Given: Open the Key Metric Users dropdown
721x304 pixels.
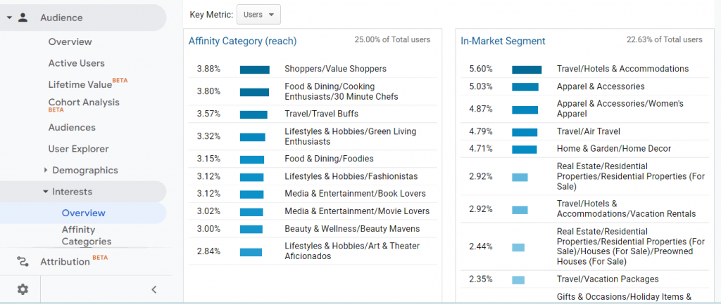Looking at the screenshot, I should pyautogui.click(x=258, y=14).
